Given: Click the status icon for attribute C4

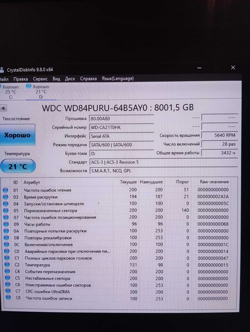Looking at the screenshot, I should click(x=8, y=271).
